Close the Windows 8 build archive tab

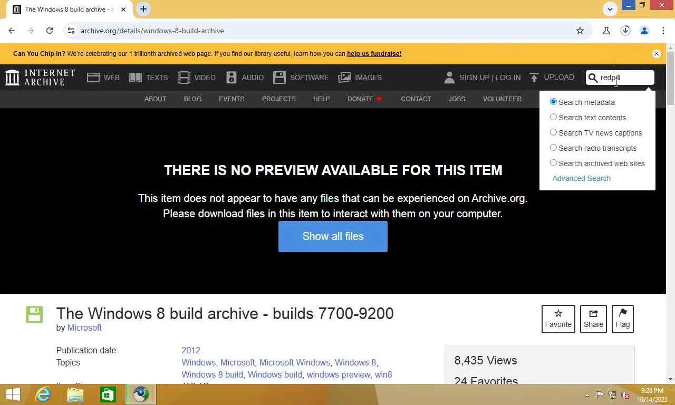click(123, 9)
